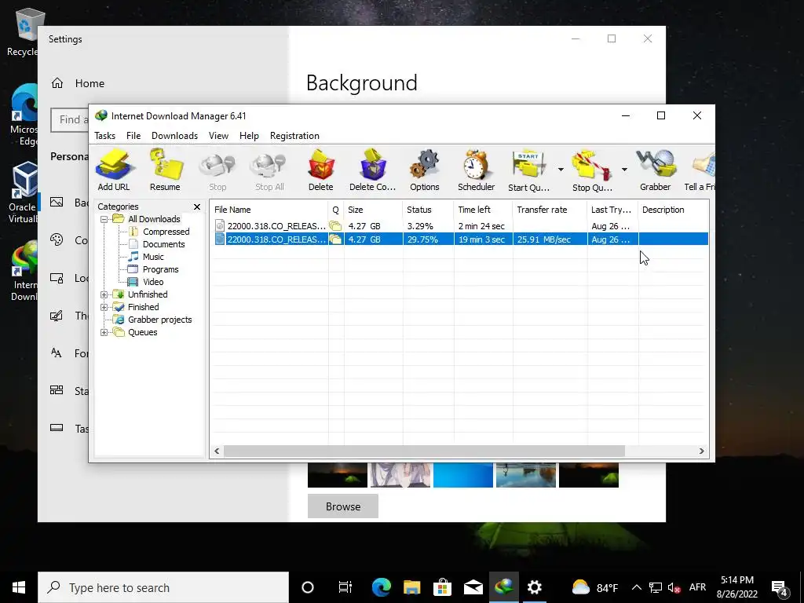Click the Add URL toolbar icon
804x603 pixels.
(x=114, y=170)
